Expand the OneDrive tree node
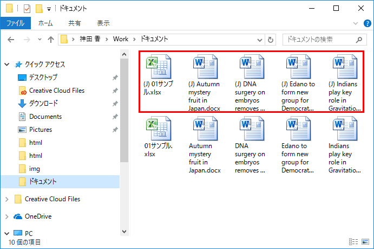 click(x=7, y=216)
